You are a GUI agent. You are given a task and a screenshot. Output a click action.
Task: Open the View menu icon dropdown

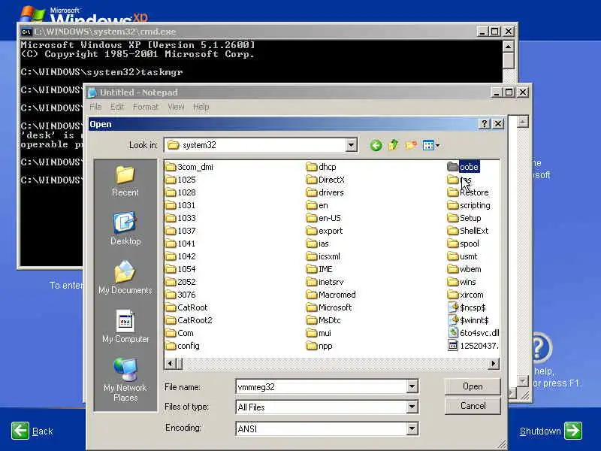[431, 145]
